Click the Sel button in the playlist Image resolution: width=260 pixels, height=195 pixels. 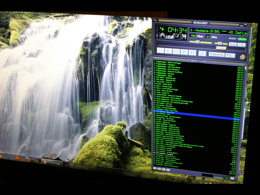tap(164, 169)
